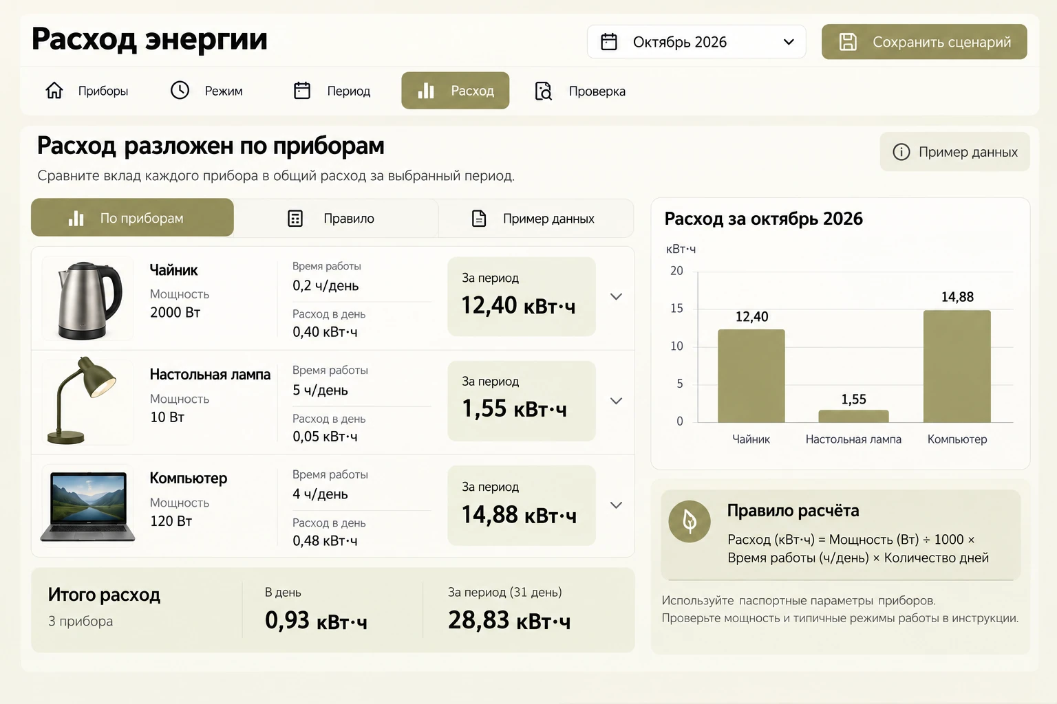Click the Компьютер bar in the chart
This screenshot has width=1057, height=704.
957,366
